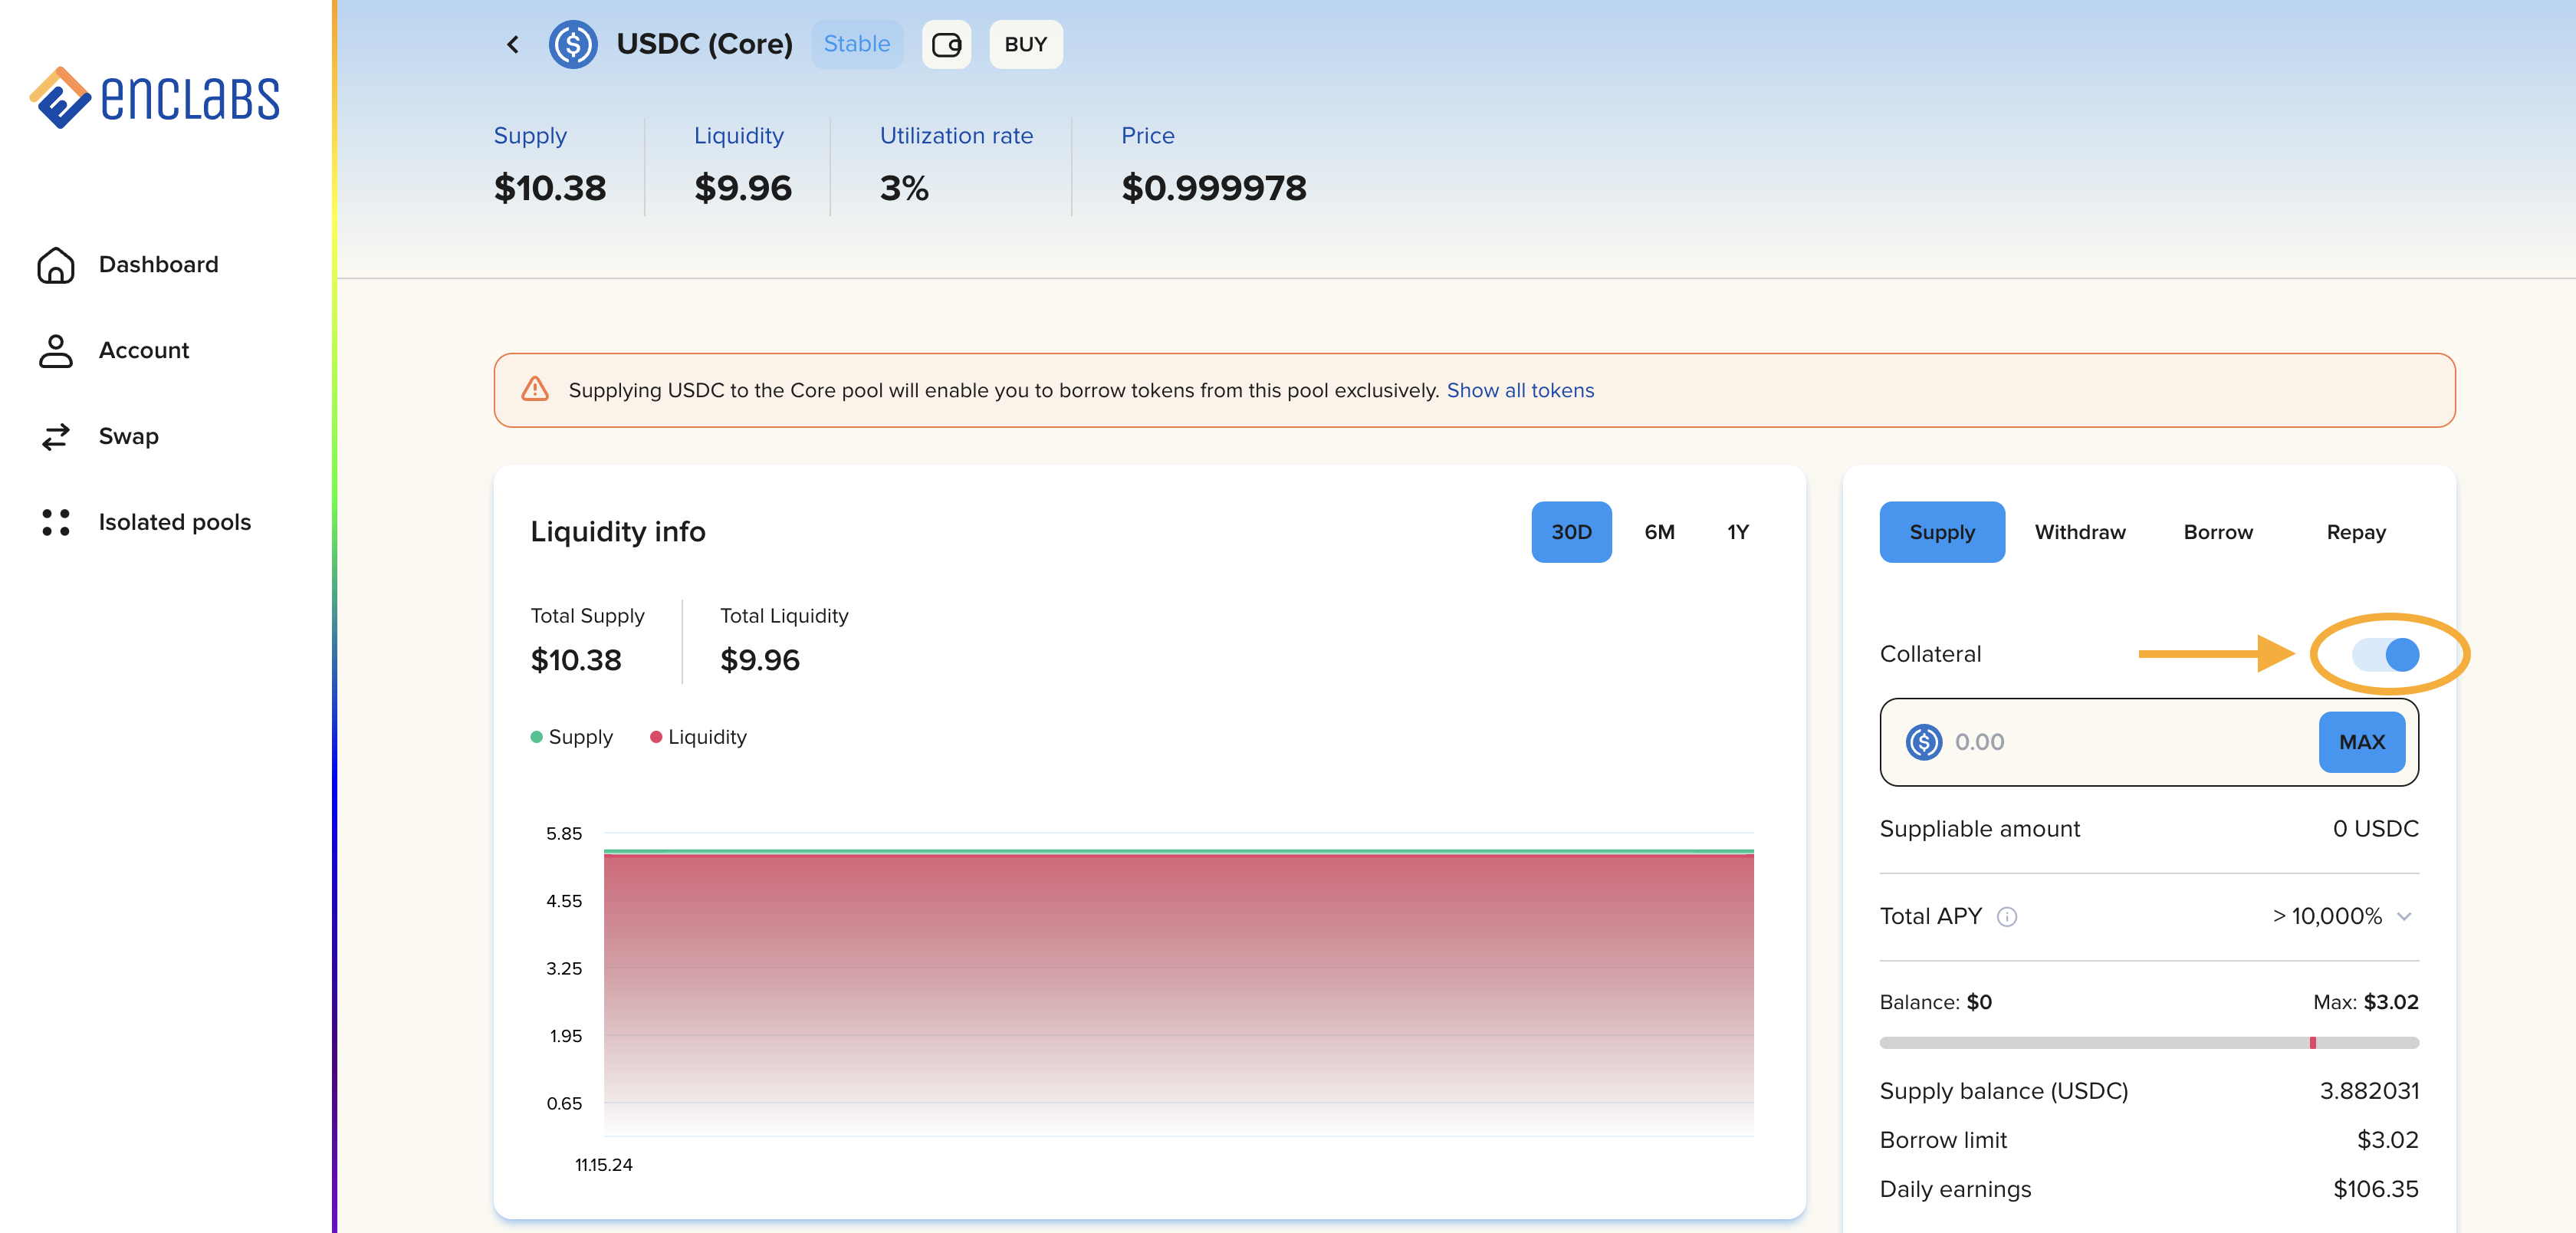The width and height of the screenshot is (2576, 1233).
Task: Select the 1Y chart time range
Action: (x=1737, y=532)
